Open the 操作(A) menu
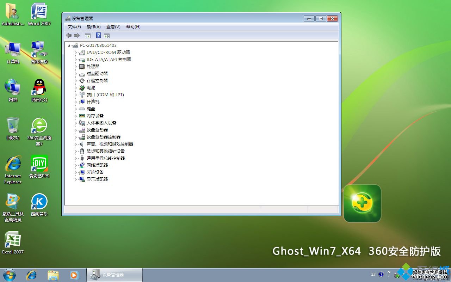Image resolution: width=451 pixels, height=282 pixels. (94, 27)
